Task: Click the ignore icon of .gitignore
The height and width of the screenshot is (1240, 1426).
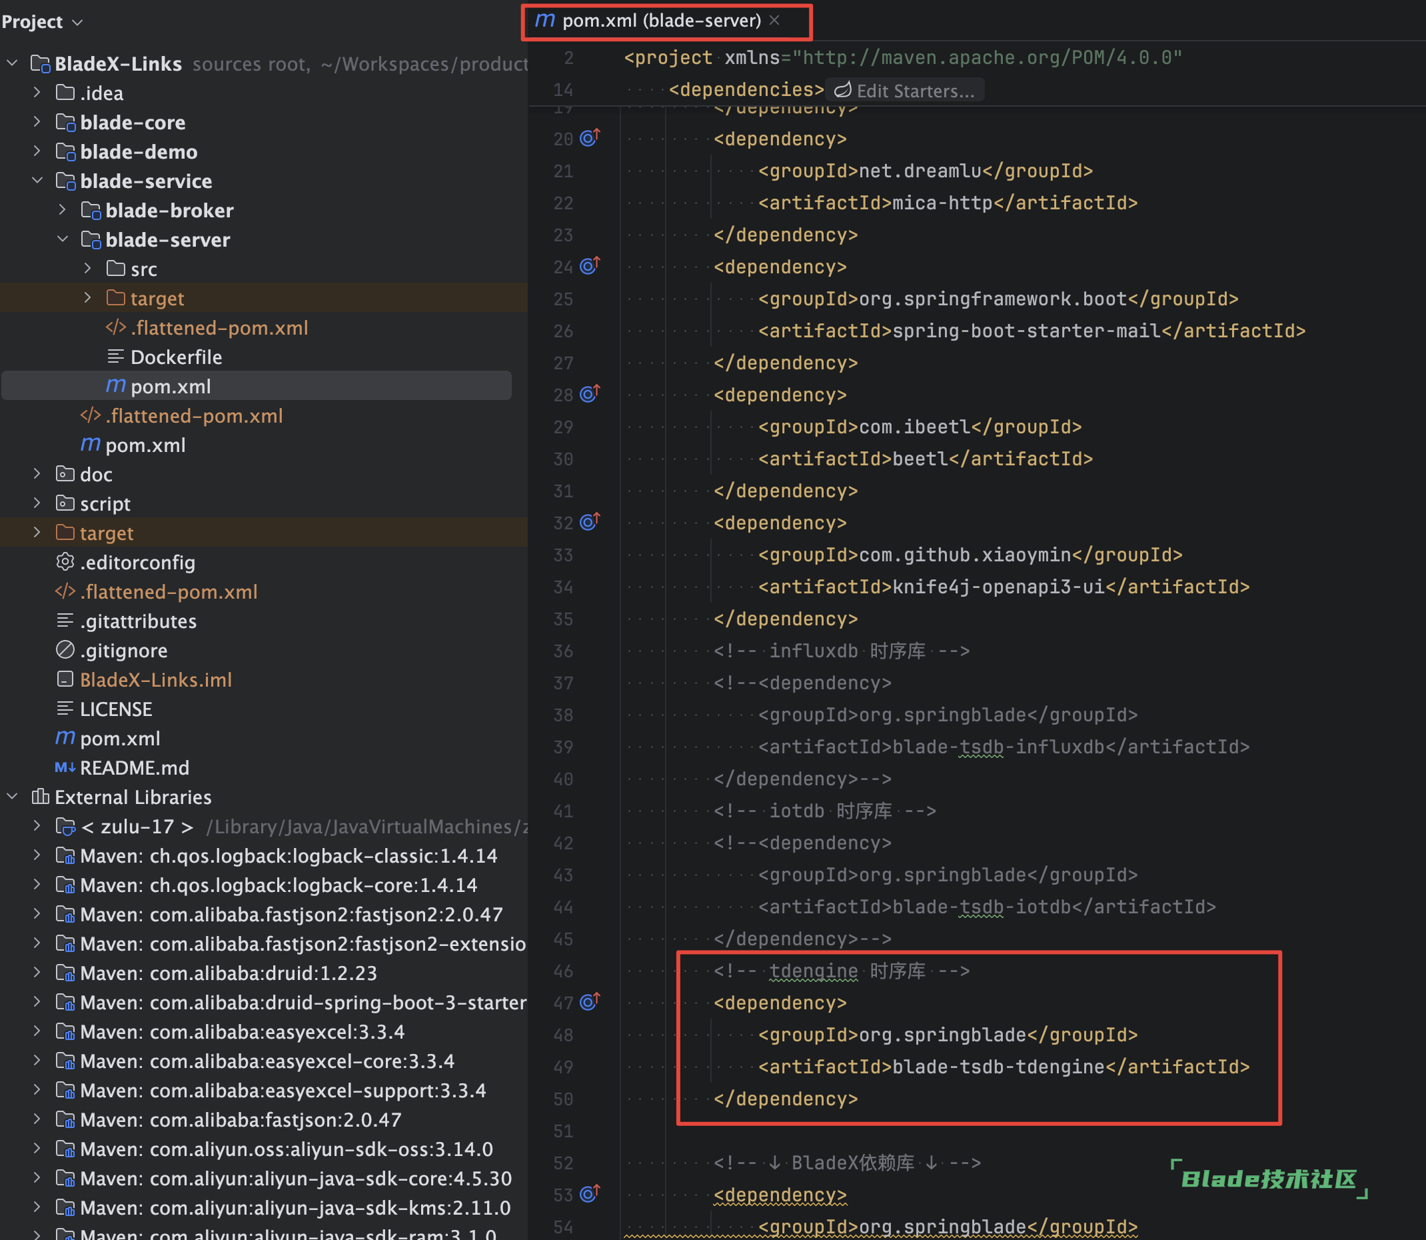Action: [x=65, y=650]
